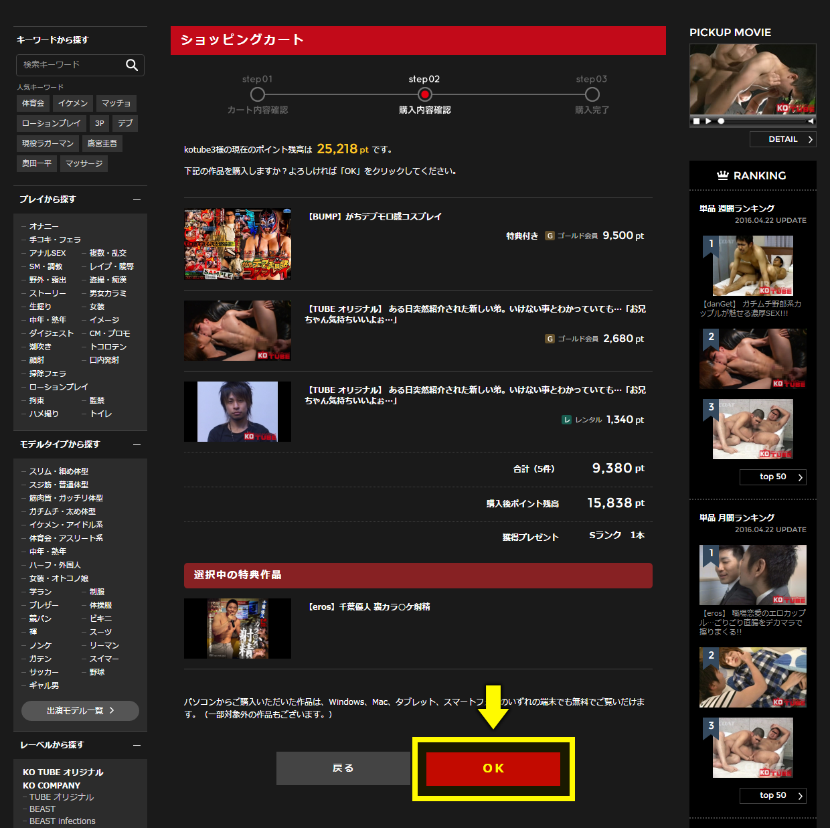Click the step03 circle in the progress bar
The width and height of the screenshot is (830, 828).
click(x=592, y=94)
